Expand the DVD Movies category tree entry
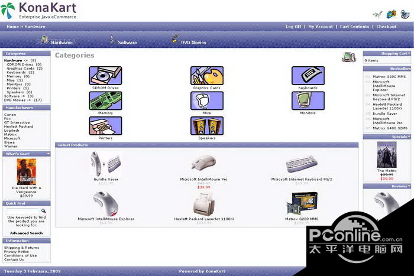Screen dimensions: 414x276 17,100
